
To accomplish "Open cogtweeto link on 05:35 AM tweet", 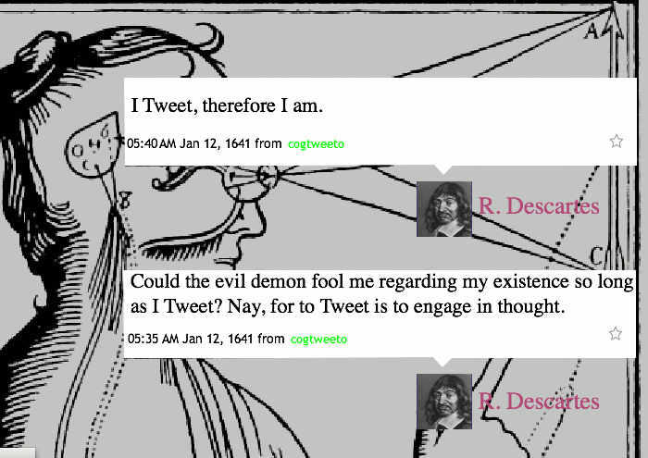I will [x=318, y=339].
